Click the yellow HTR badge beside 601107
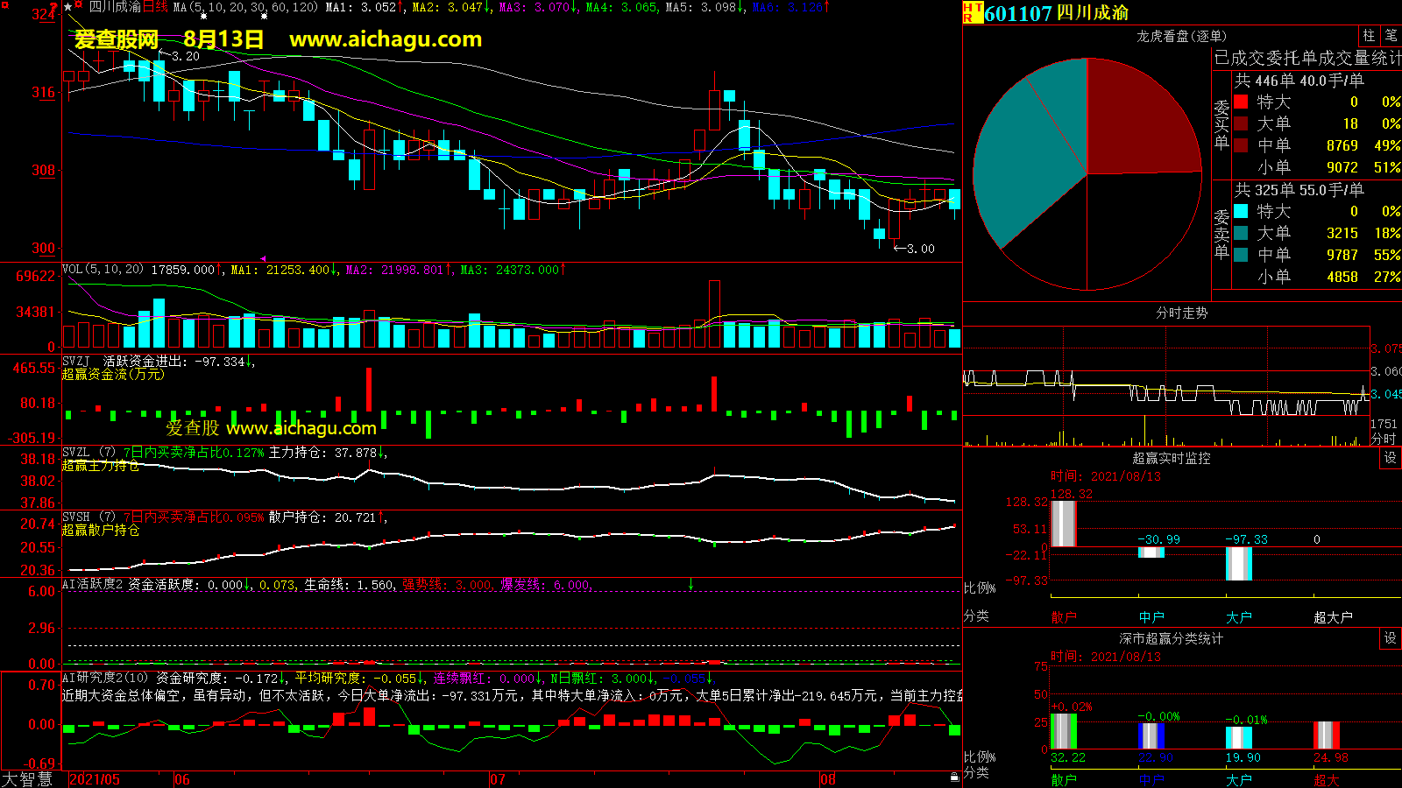Image resolution: width=1402 pixels, height=788 pixels. pos(973,12)
